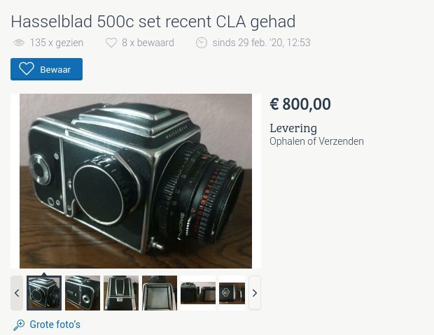Select the fourth thumbnail of viewfinder screen
Image resolution: width=434 pixels, height=335 pixels.
[160, 293]
